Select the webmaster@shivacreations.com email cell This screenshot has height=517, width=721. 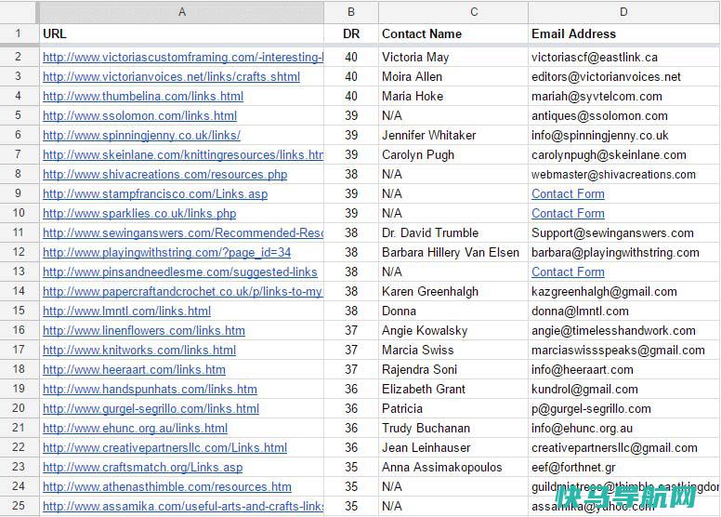pyautogui.click(x=624, y=175)
